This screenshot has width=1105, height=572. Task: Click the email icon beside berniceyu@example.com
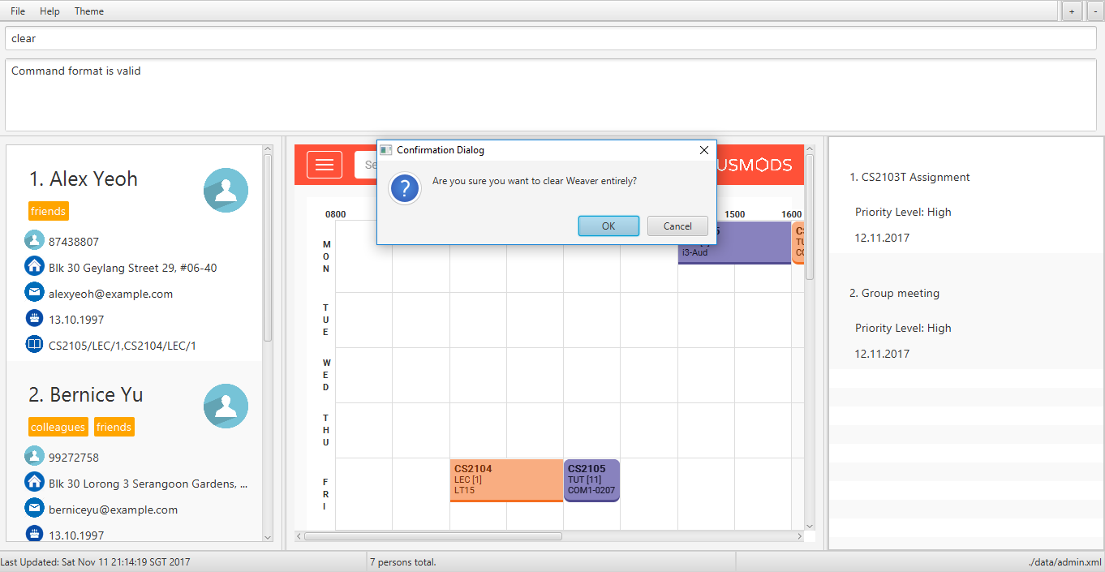tap(34, 509)
